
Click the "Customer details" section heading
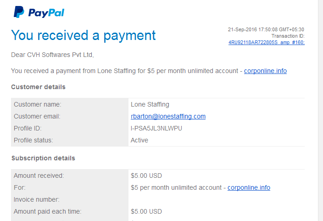38,87
